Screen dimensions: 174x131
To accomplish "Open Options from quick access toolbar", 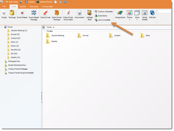I will [30, 2].
